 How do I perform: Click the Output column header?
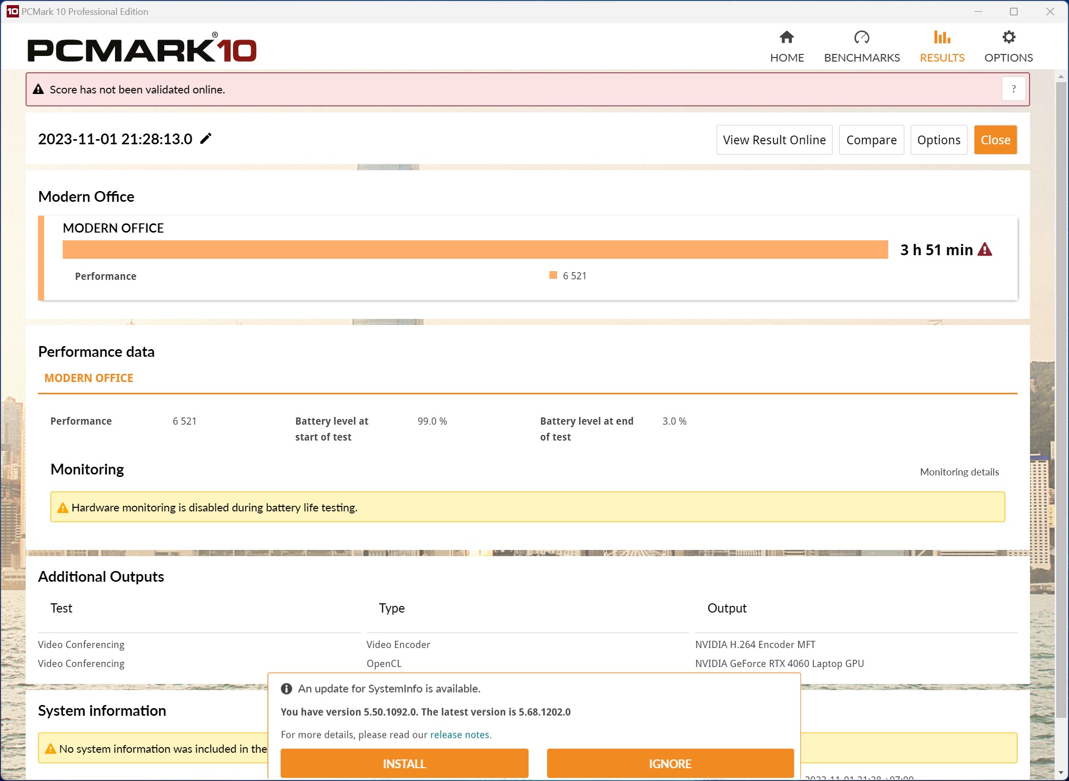click(727, 608)
